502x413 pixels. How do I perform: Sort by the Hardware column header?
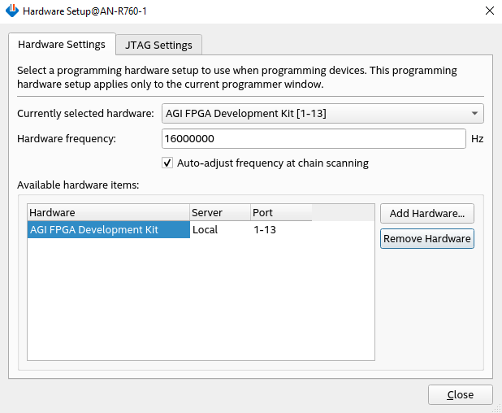tap(108, 213)
